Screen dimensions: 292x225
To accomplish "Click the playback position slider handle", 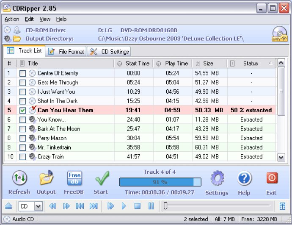I will coord(165,206).
